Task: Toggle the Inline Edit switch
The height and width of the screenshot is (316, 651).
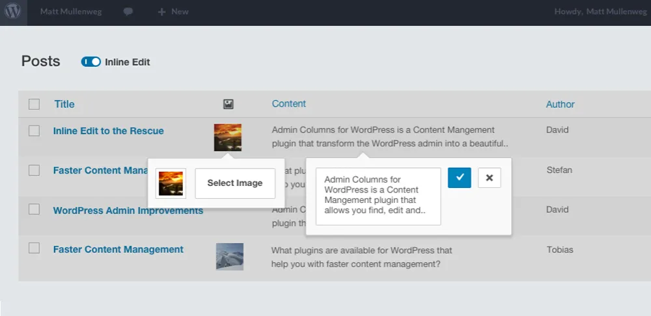Action: pos(91,62)
